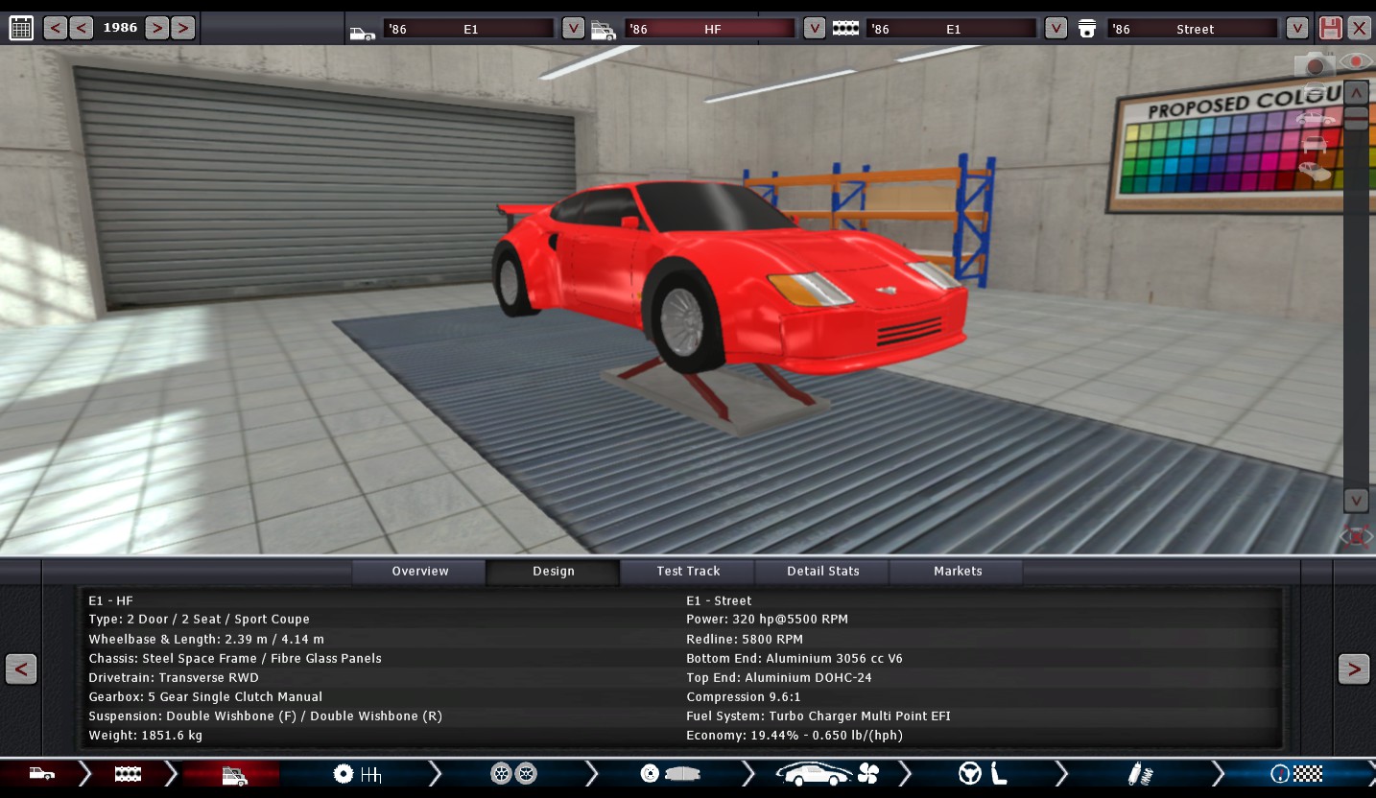Toggle the red eye visibility icon
Screen dimensions: 1376x798
(x=1356, y=61)
